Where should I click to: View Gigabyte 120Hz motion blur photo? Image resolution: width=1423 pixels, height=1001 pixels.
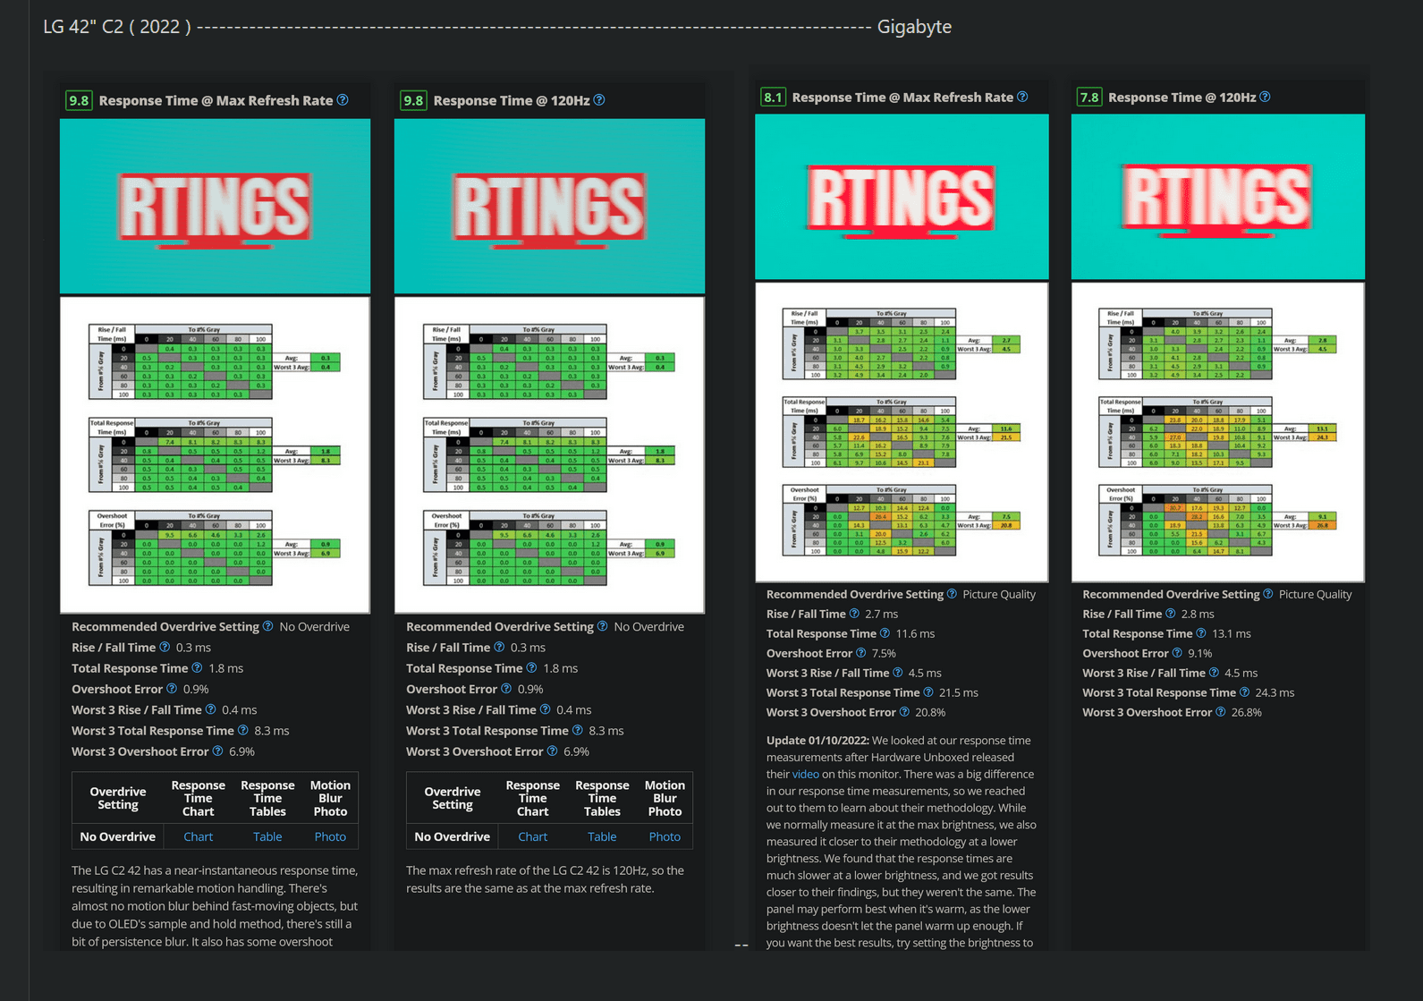[x=1218, y=197]
